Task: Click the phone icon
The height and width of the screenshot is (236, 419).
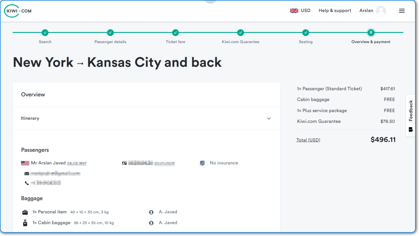Action: [27, 183]
